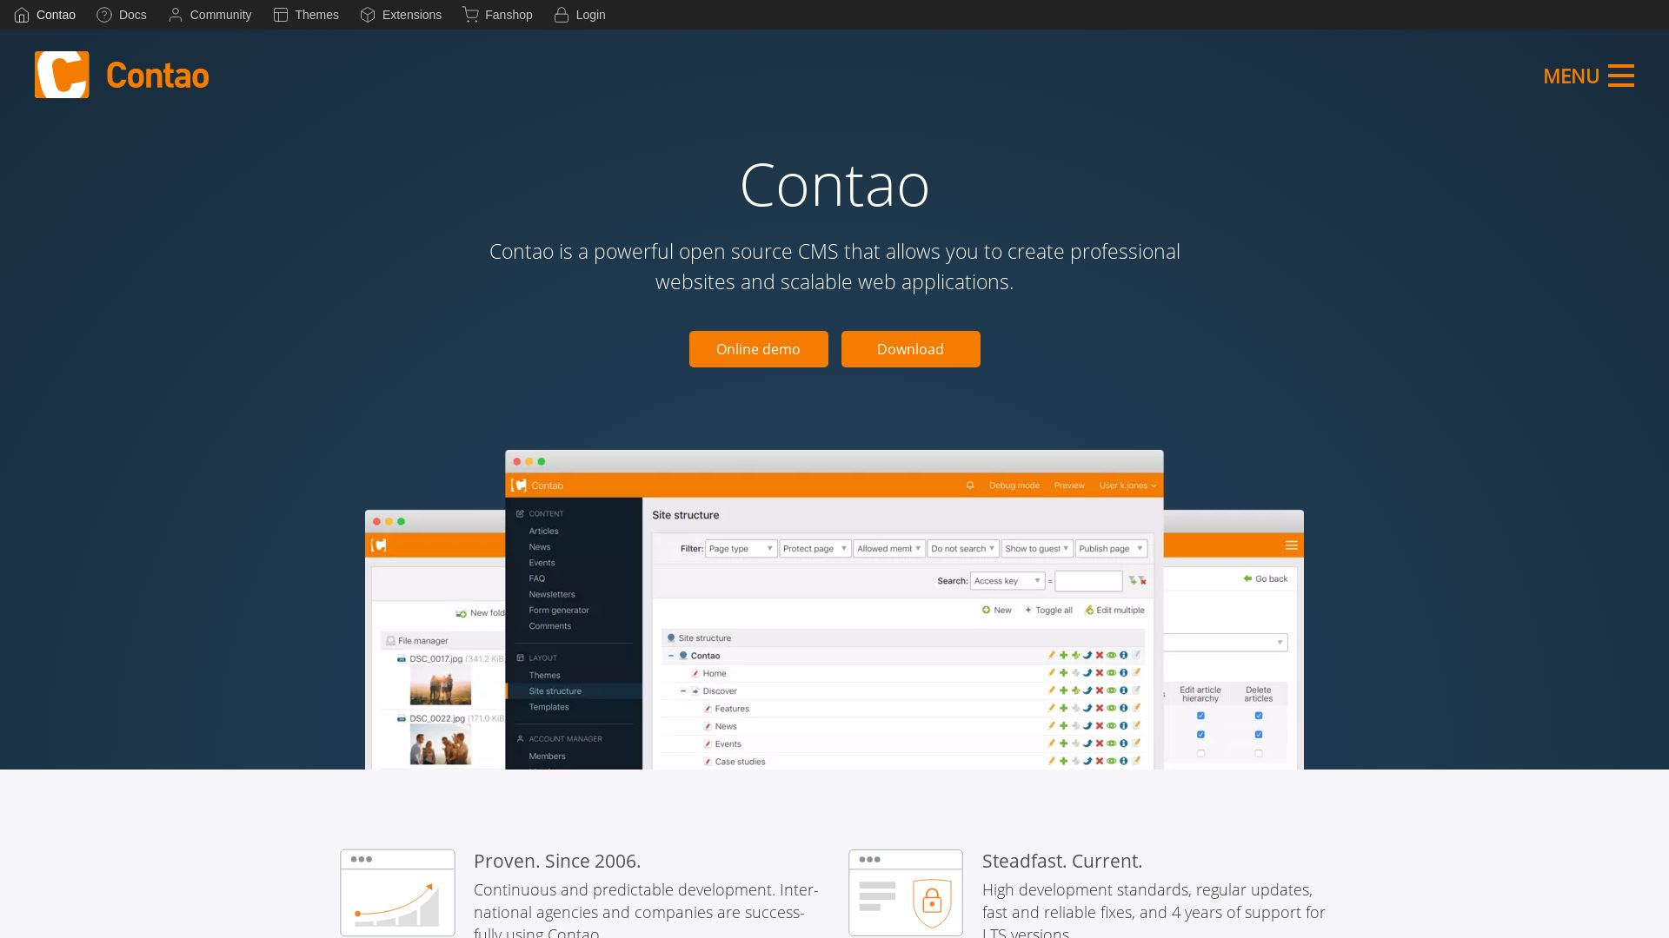Click the Fanshop icon in top navigation

click(471, 15)
